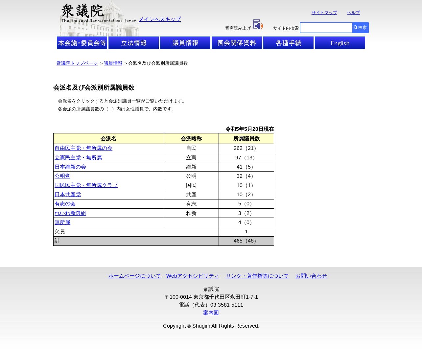Click the 465（48）total cell
422x349 pixels.
[246, 241]
